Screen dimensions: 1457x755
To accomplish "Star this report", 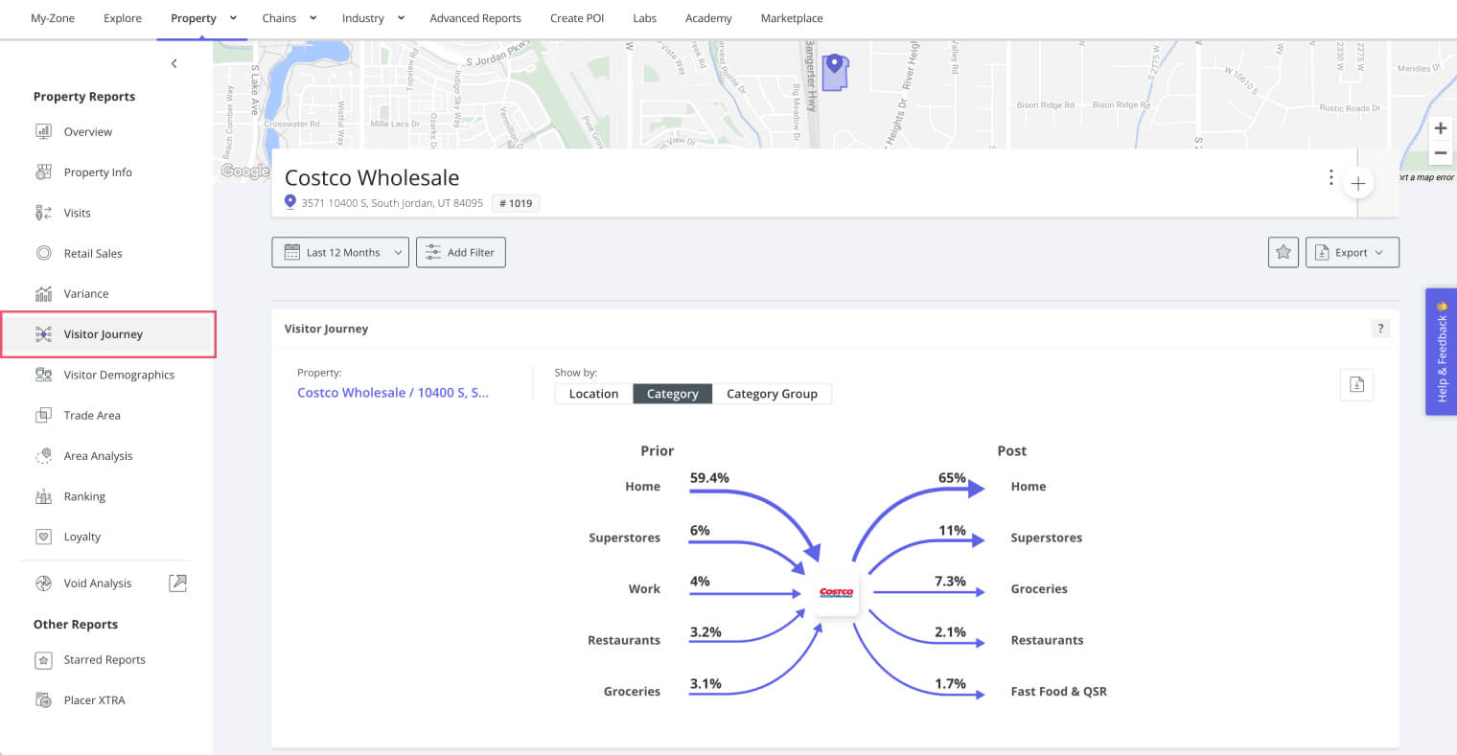I will [1283, 252].
